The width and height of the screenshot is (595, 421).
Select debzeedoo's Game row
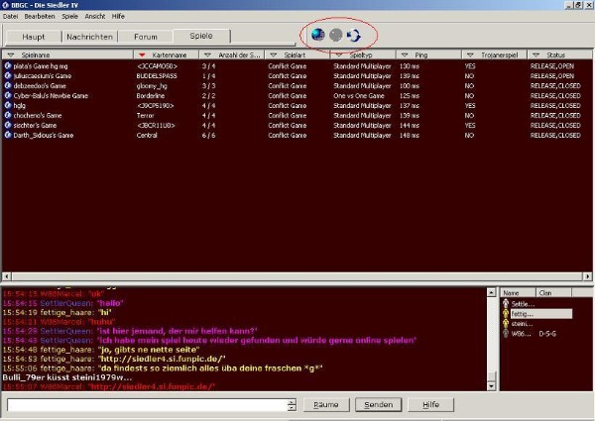point(297,85)
